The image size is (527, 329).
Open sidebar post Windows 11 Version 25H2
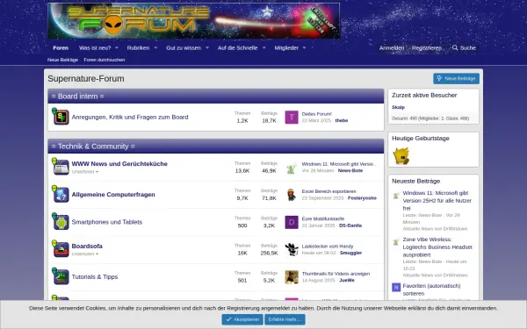click(x=437, y=201)
